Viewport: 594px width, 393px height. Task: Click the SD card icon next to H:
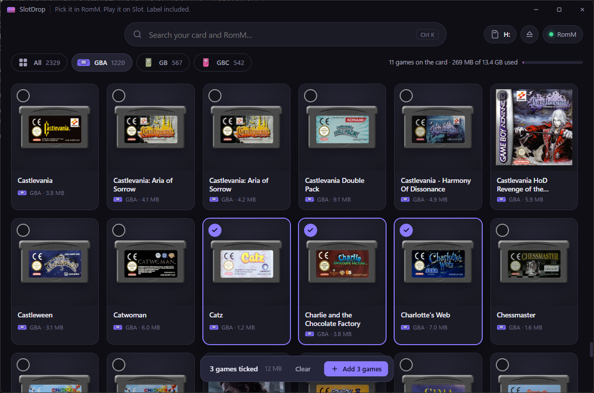(x=495, y=35)
